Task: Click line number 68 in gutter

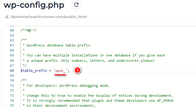Action: pos(12,71)
